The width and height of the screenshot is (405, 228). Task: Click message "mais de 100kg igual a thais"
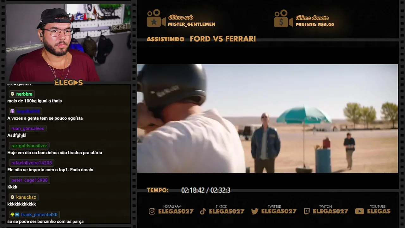pos(34,101)
